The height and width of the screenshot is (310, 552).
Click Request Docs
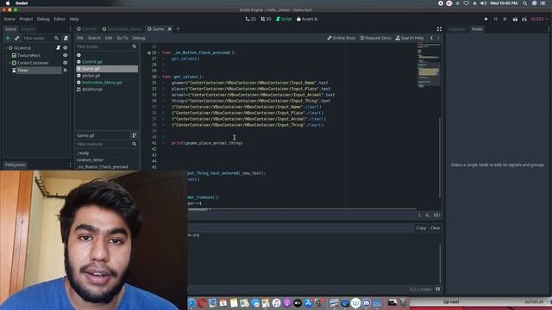[x=375, y=38]
